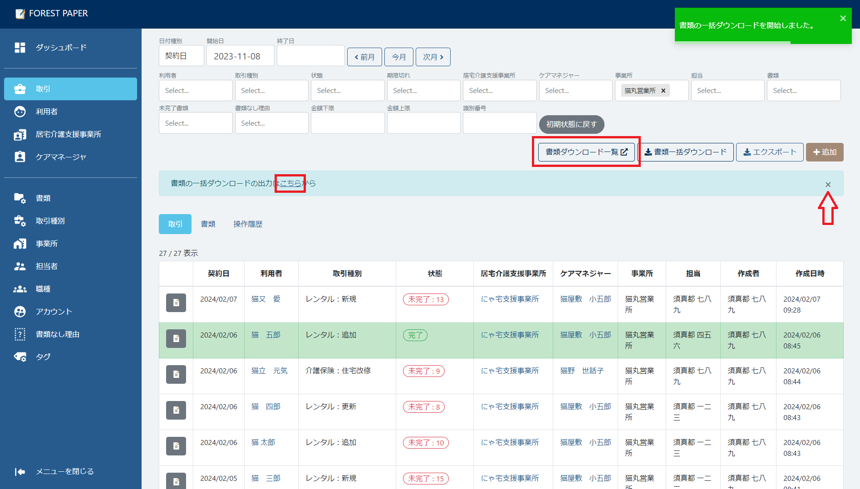
Task: Expand the 状態 filter dropdown
Action: (347, 91)
